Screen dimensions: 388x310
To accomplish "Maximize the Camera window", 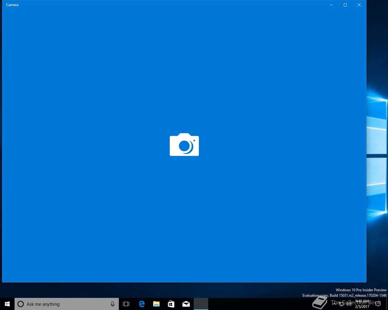I will tap(345, 5).
